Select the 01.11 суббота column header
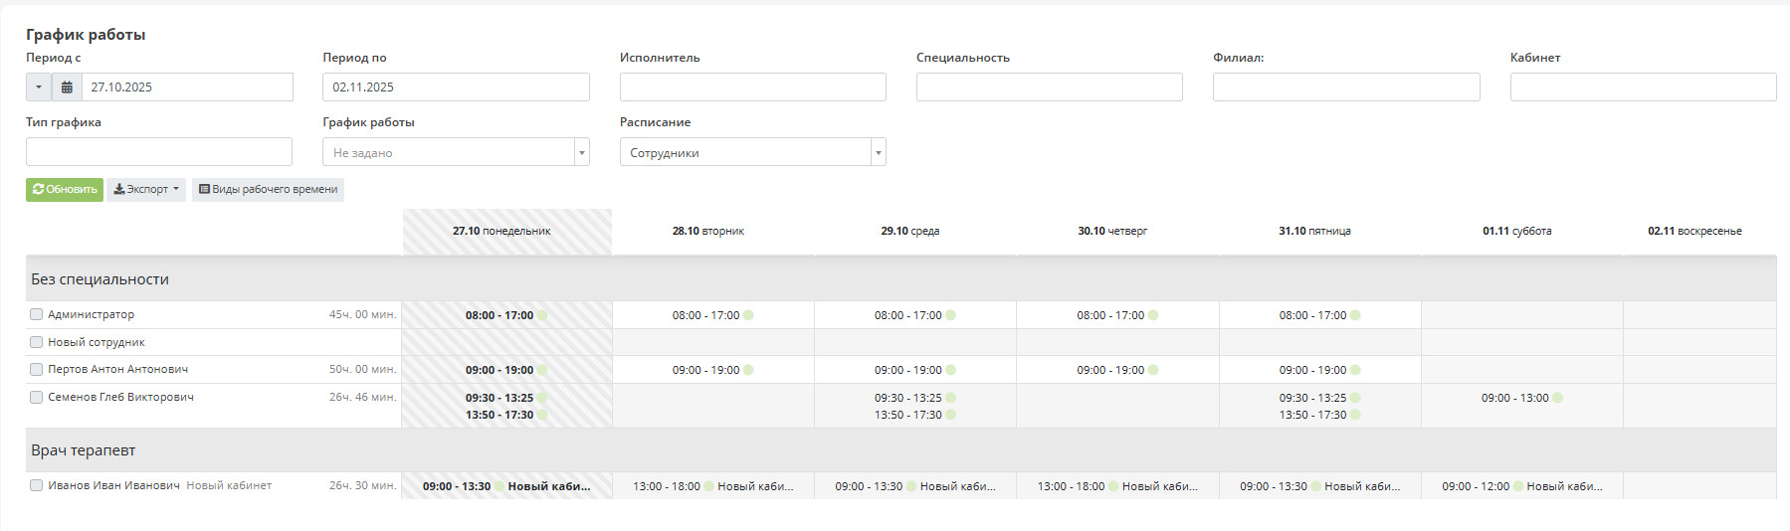This screenshot has width=1790, height=531. (x=1516, y=231)
